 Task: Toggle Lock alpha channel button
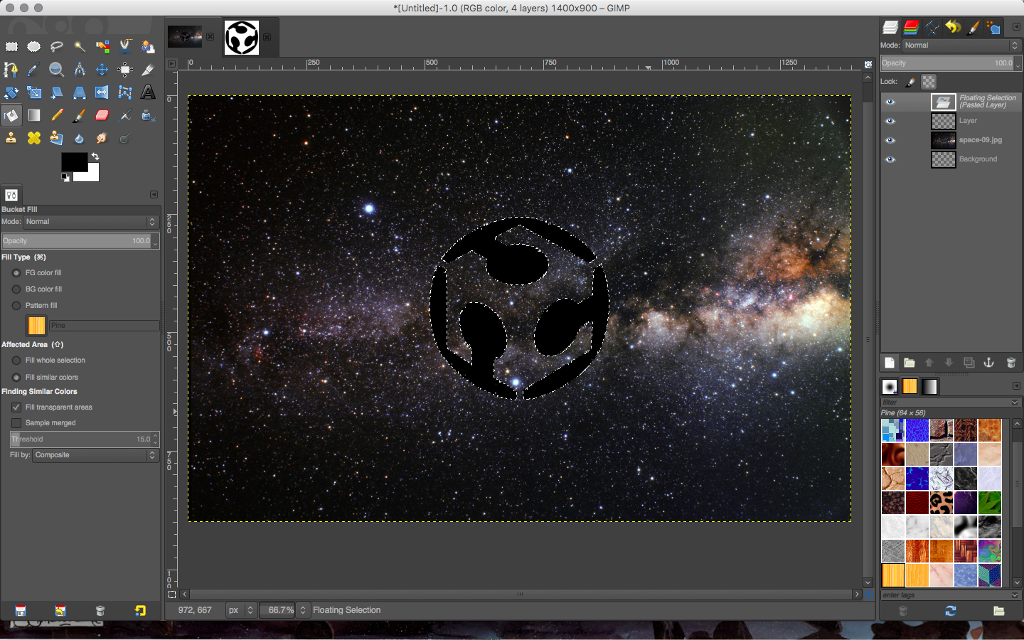click(929, 82)
